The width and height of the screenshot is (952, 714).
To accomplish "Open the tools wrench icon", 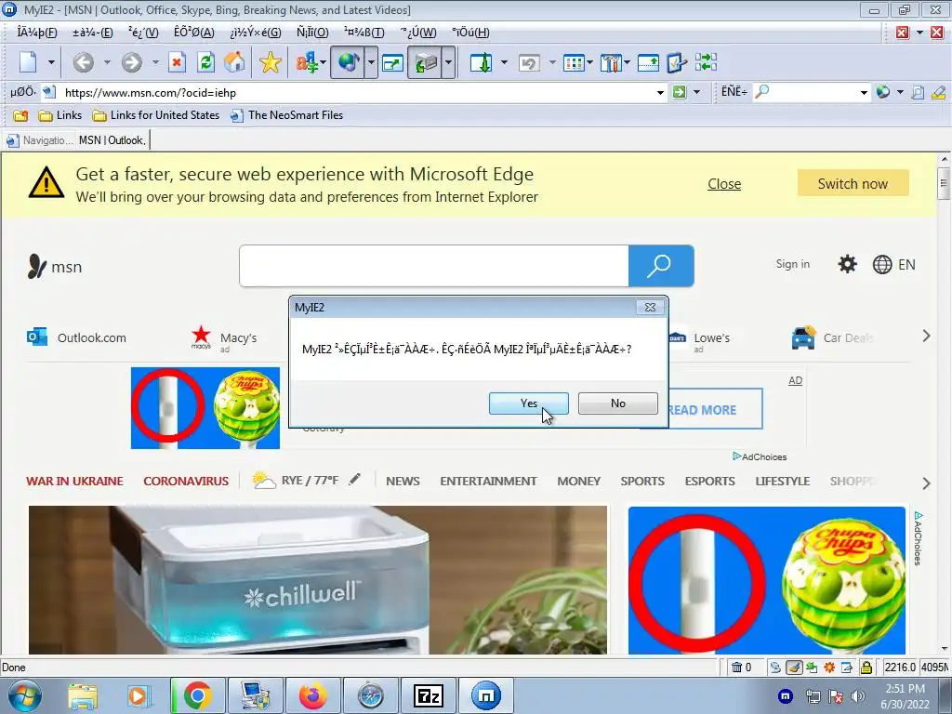I will [x=612, y=62].
